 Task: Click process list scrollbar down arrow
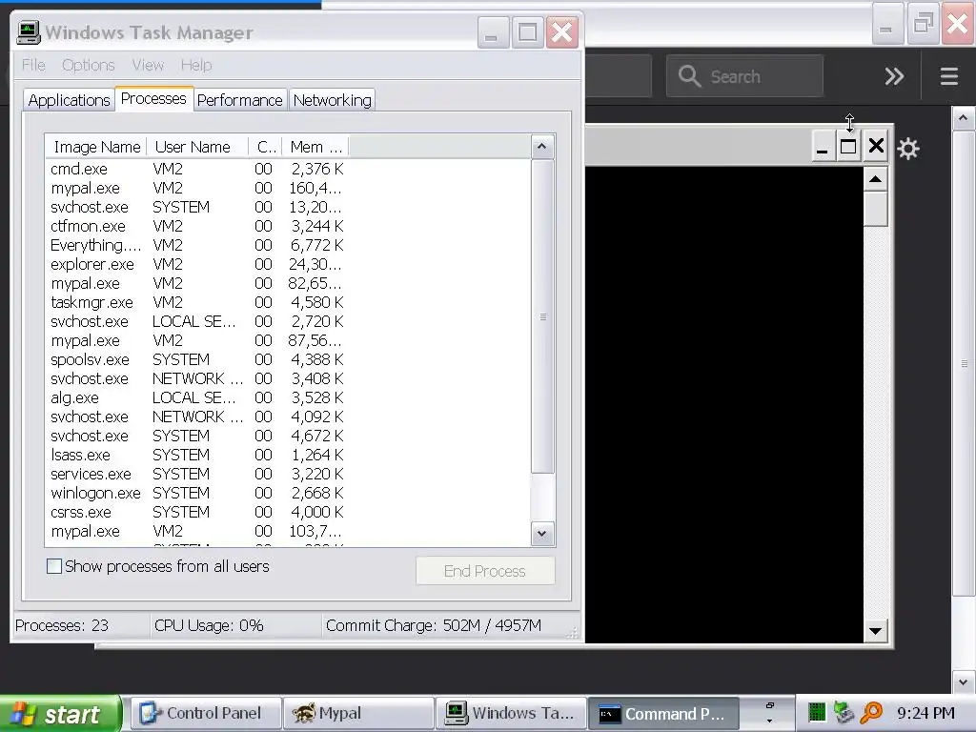(x=542, y=534)
